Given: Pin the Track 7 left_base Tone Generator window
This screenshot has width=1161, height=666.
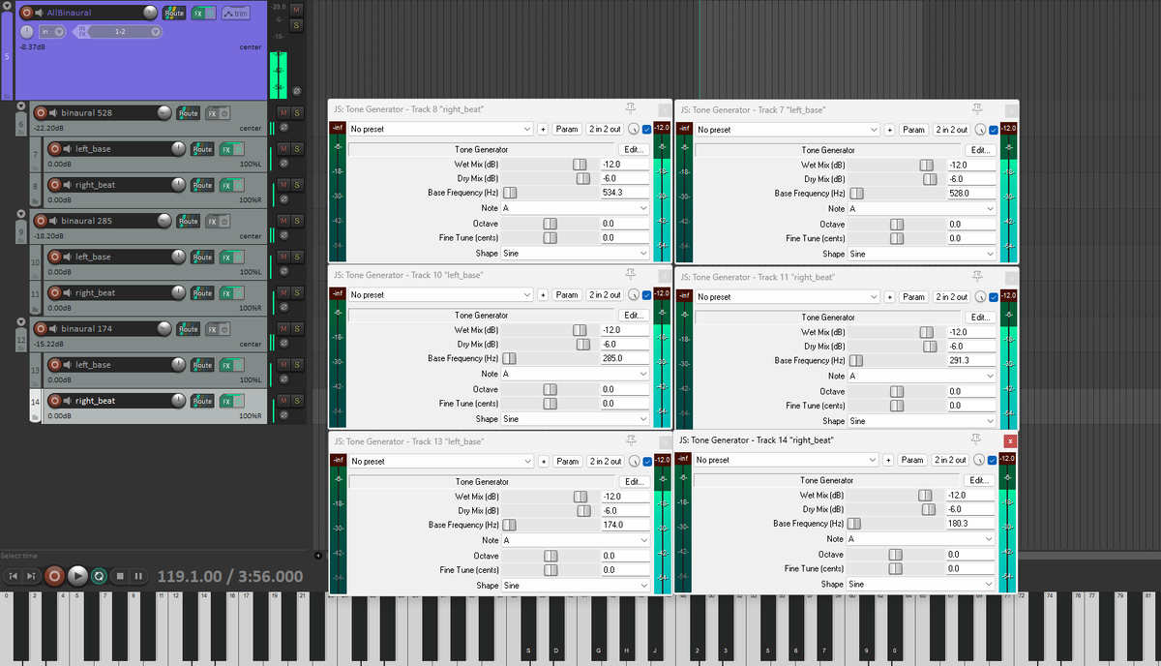Looking at the screenshot, I should (977, 109).
